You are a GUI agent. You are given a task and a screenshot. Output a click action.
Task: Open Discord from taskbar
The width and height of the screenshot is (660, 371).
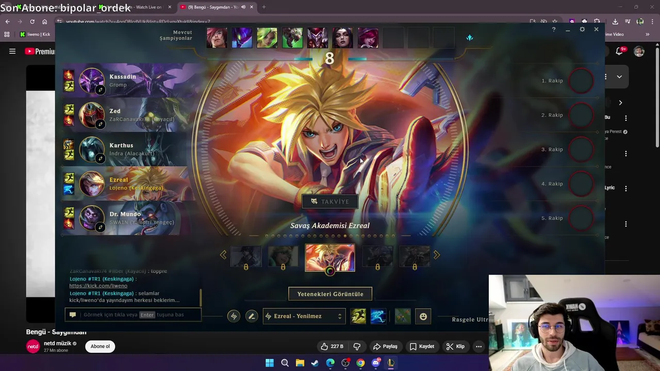pos(376,363)
